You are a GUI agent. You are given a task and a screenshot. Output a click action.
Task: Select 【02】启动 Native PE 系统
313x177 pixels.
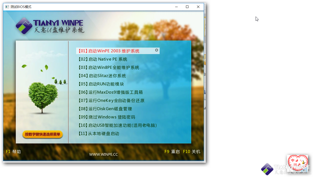pyautogui.click(x=102, y=59)
